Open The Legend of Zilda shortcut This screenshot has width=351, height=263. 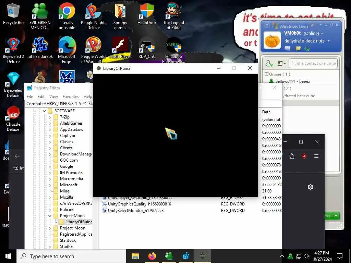coord(173,16)
